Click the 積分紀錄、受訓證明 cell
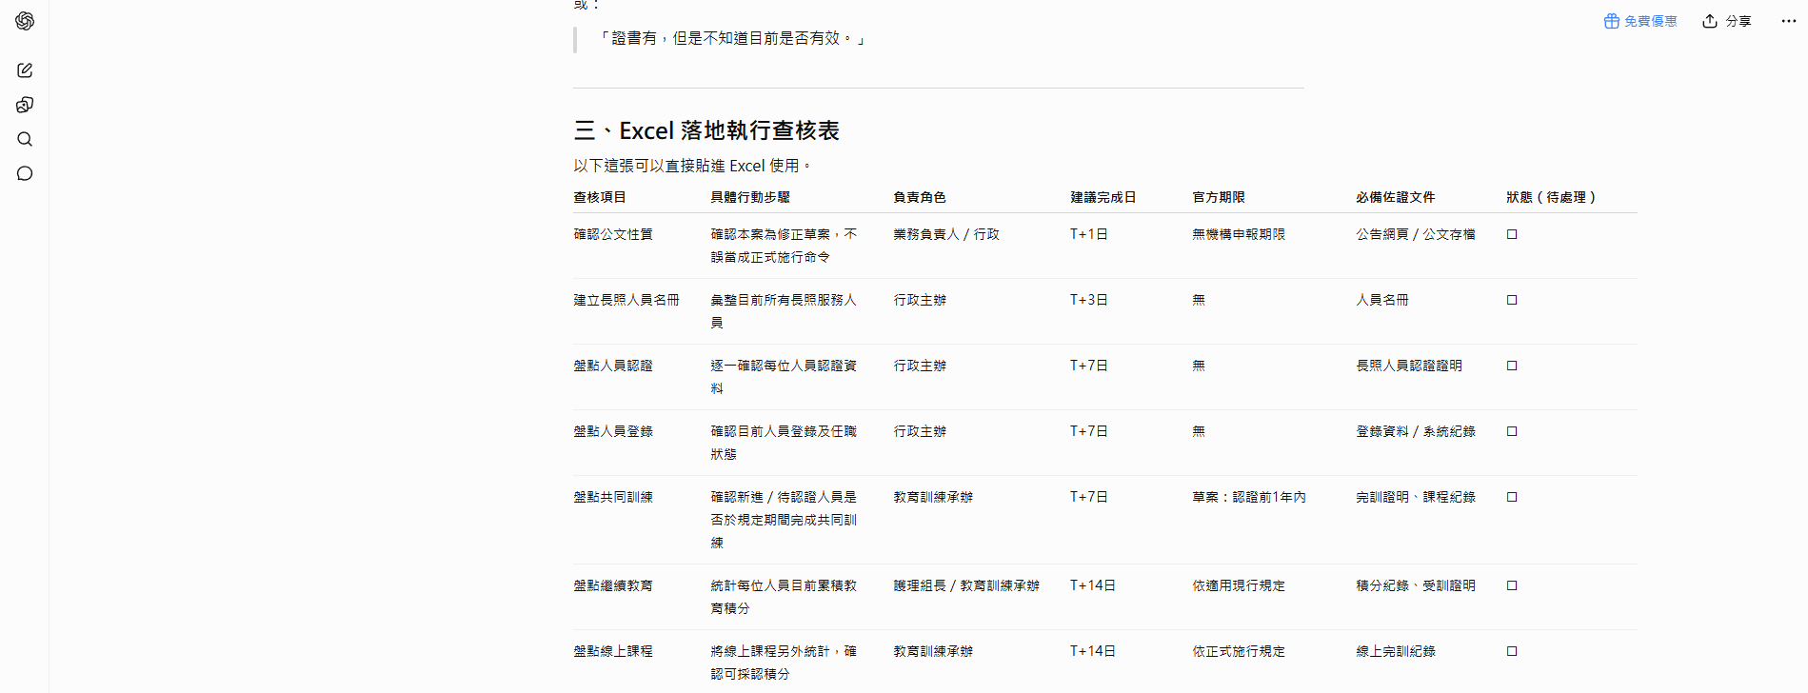Image resolution: width=1808 pixels, height=693 pixels. (1416, 585)
